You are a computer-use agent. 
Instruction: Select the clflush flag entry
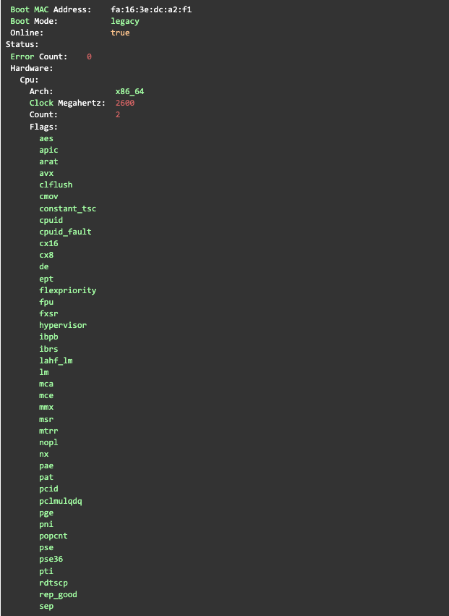coord(56,185)
